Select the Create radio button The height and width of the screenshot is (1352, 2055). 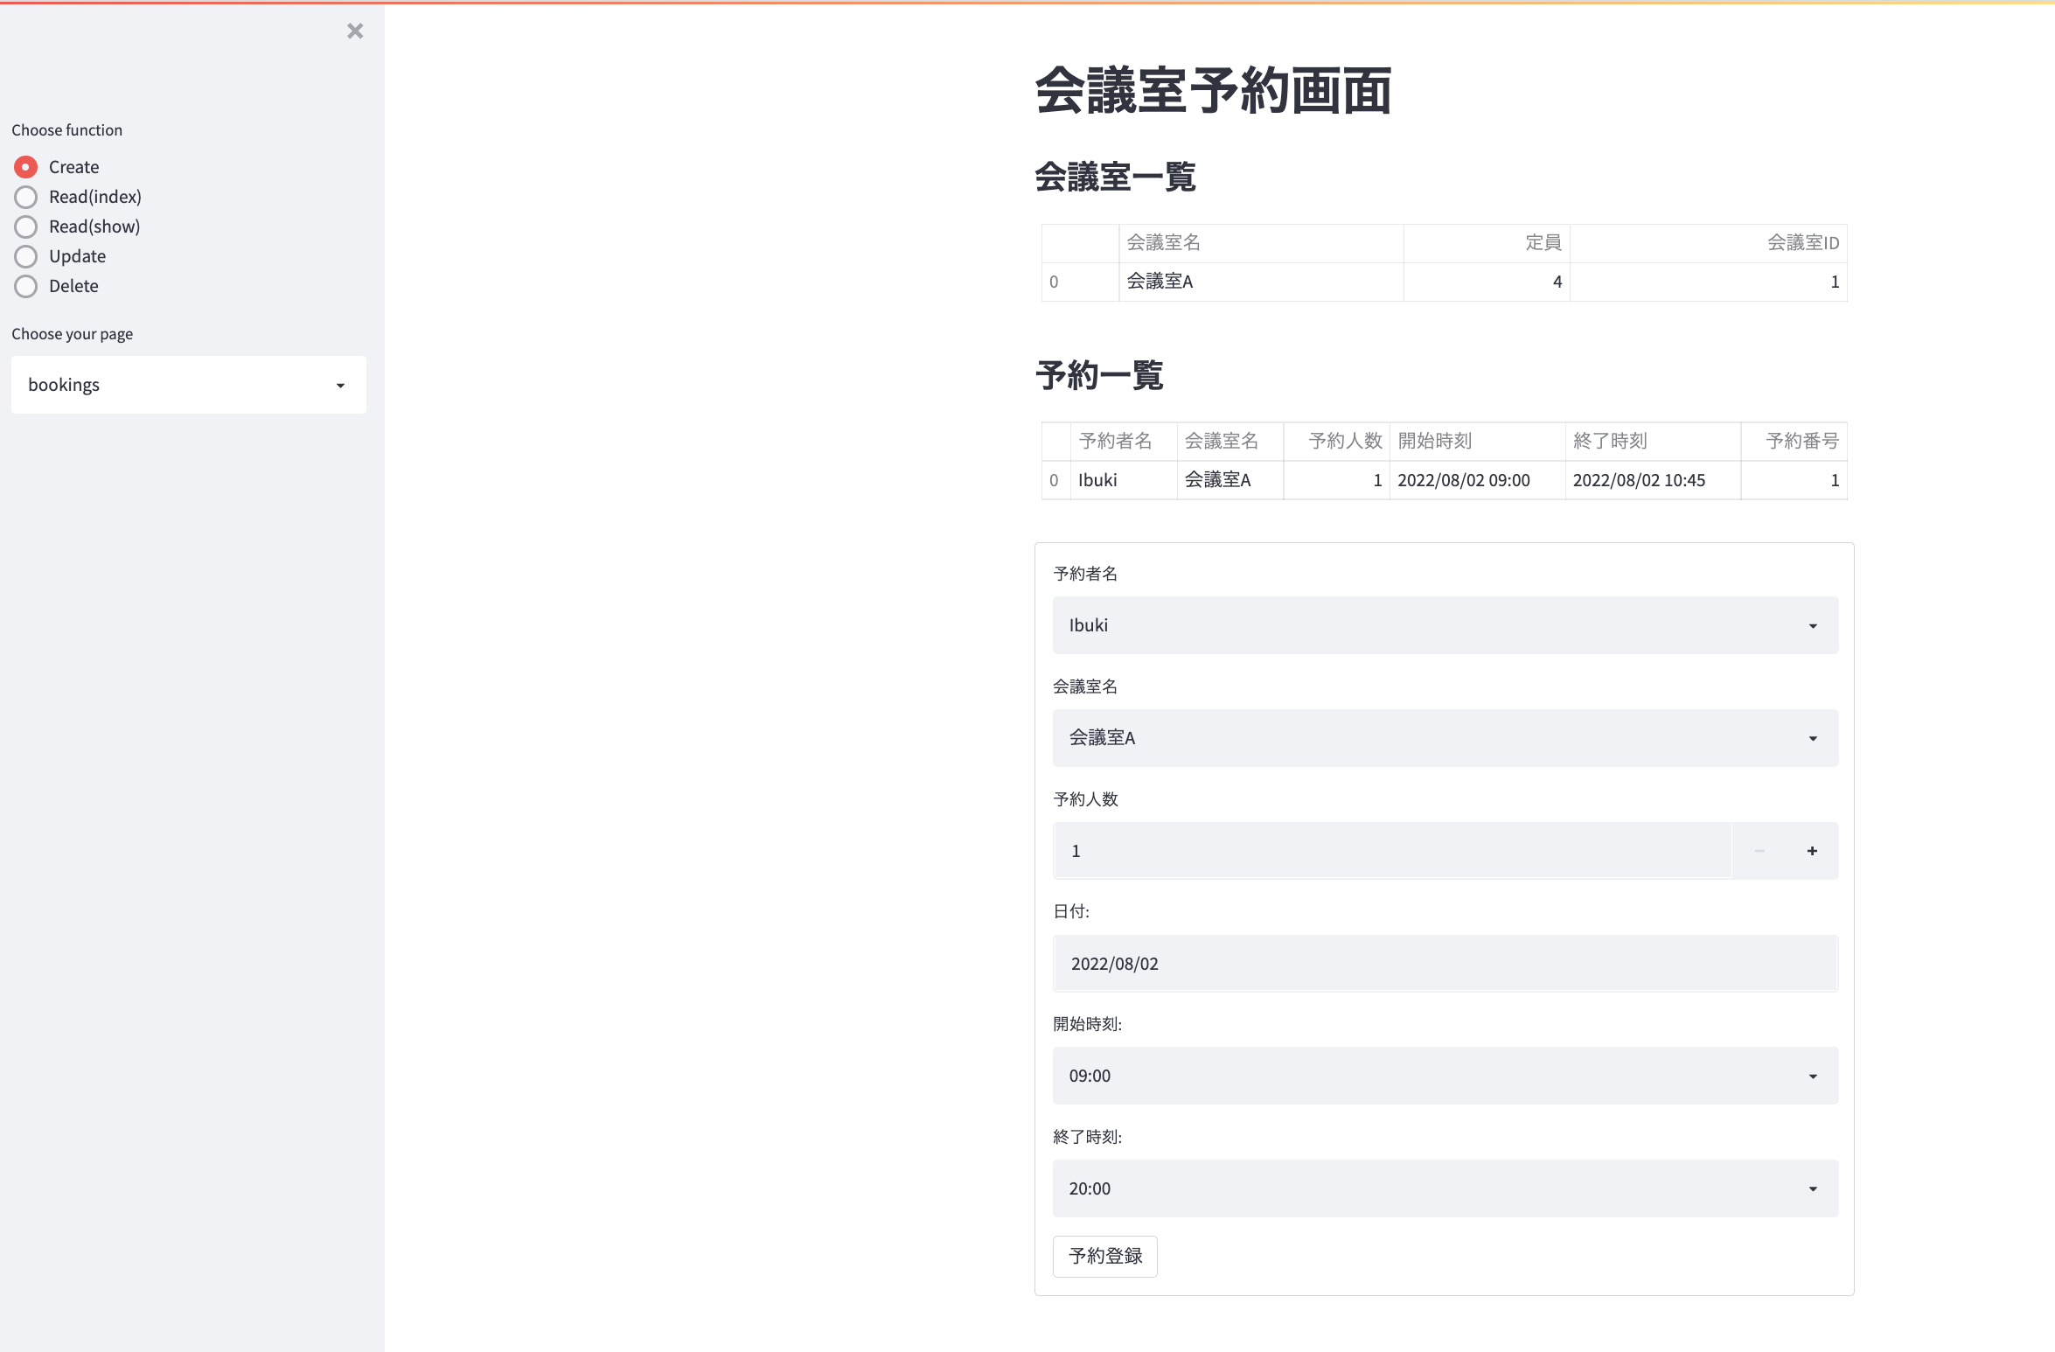pyautogui.click(x=25, y=166)
